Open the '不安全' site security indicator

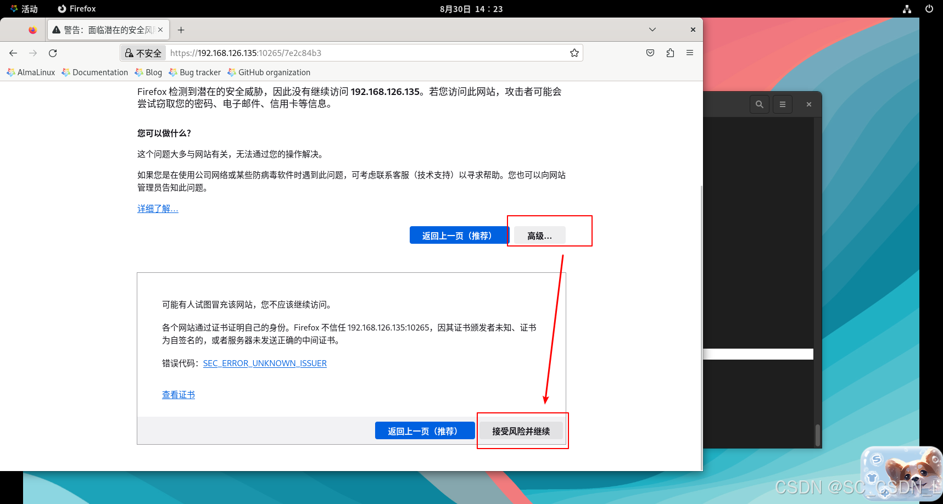[x=143, y=53]
